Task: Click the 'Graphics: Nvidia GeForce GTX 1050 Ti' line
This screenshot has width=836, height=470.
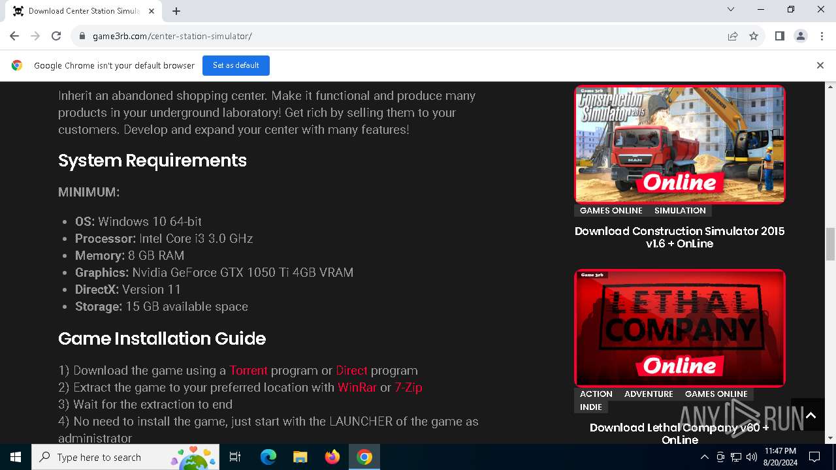Action: [214, 272]
